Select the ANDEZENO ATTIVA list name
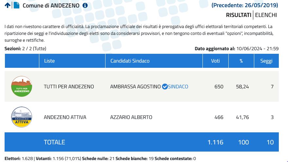288x162 pixels. (65, 117)
